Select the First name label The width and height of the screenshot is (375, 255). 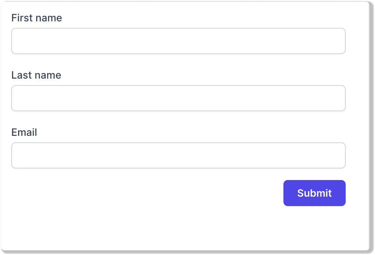point(37,18)
